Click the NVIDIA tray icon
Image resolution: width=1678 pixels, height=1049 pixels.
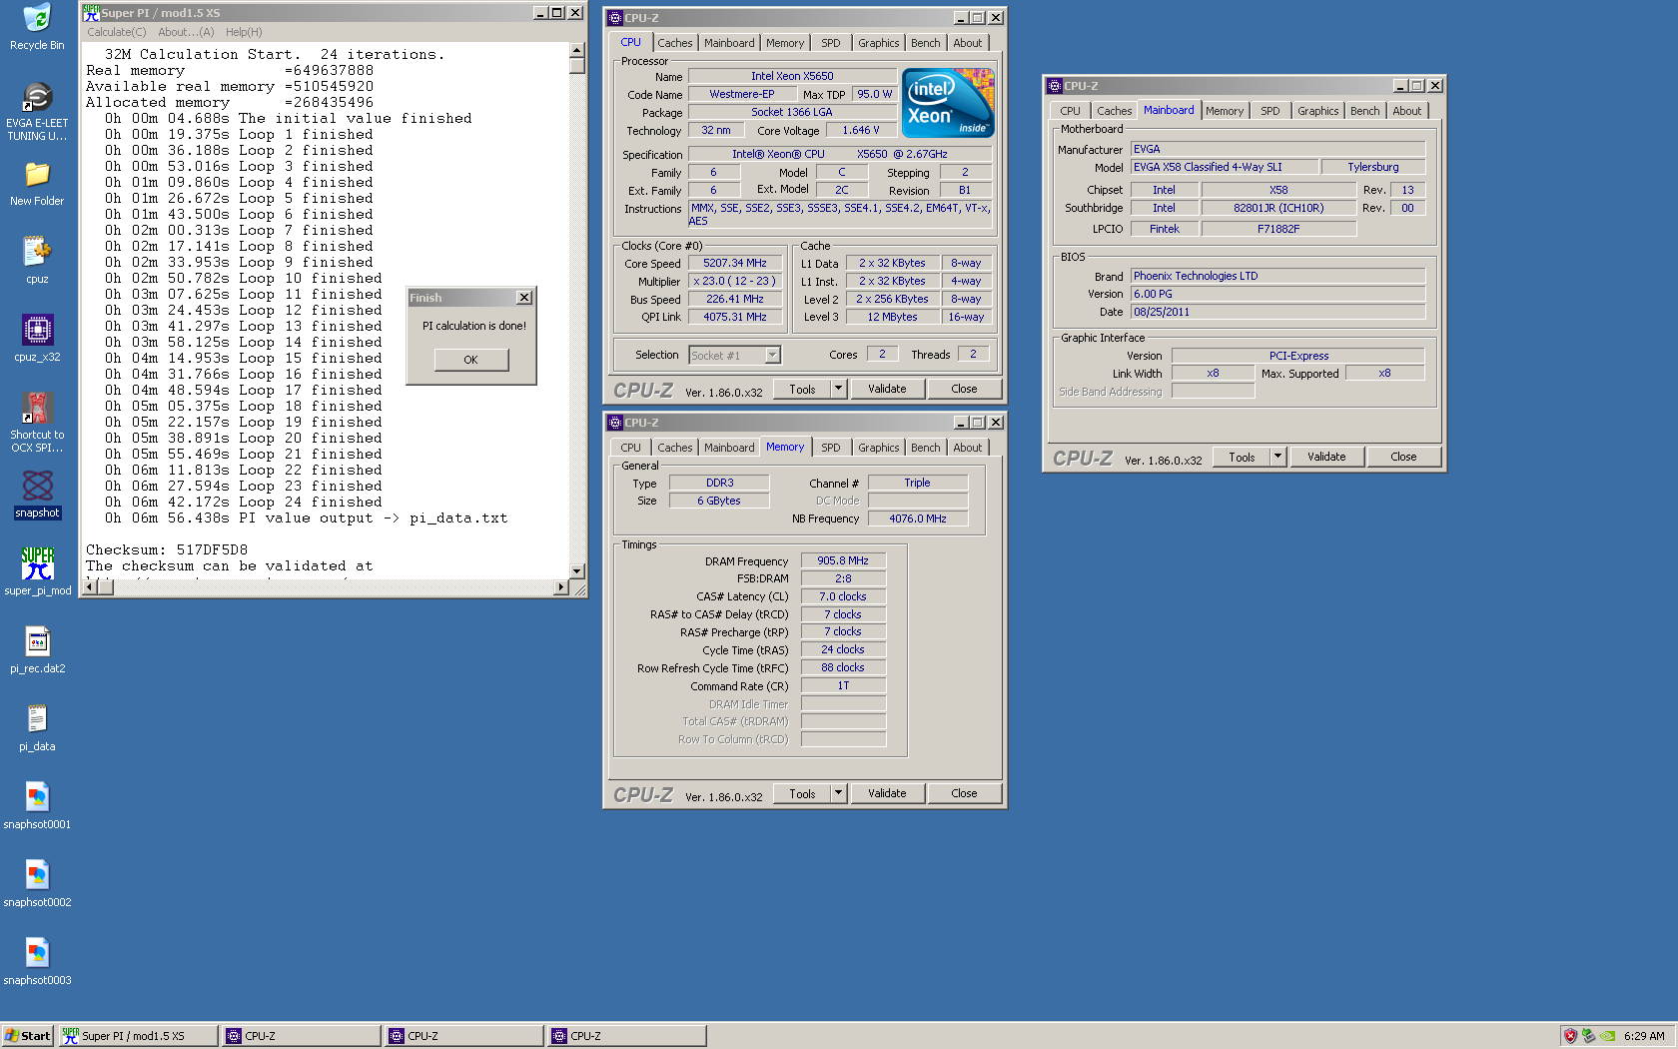tap(1607, 1036)
